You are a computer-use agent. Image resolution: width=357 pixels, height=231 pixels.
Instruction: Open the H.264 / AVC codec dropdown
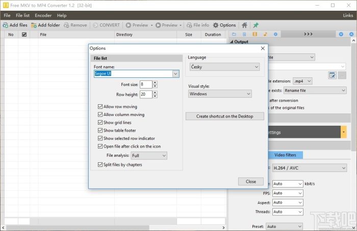coord(310,168)
